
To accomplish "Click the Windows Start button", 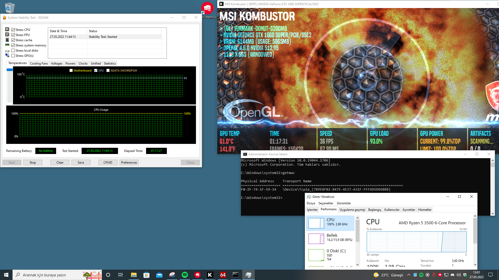I will click(6, 275).
